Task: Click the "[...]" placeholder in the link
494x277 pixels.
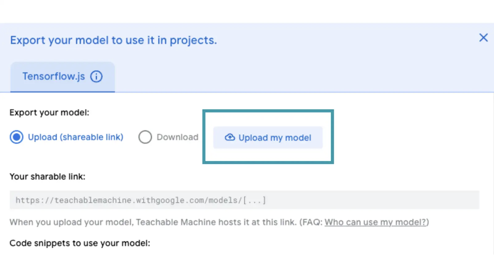Action: pyautogui.click(x=254, y=200)
